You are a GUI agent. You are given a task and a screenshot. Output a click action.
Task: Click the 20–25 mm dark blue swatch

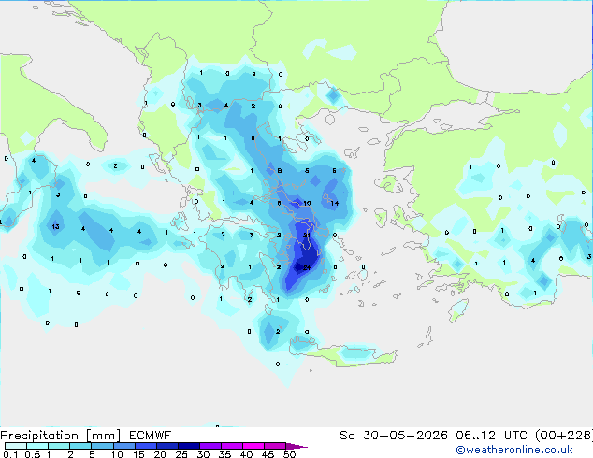click(166, 446)
